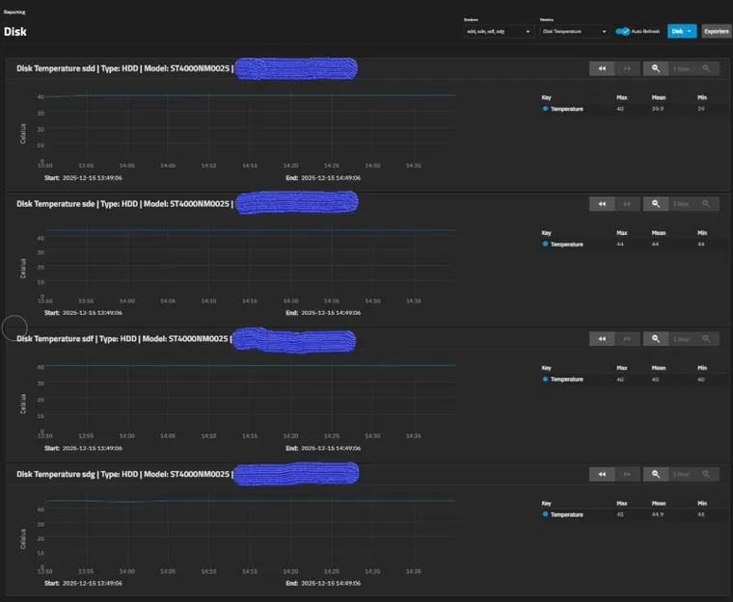Click Temperature legend dot for sdd

pos(545,109)
